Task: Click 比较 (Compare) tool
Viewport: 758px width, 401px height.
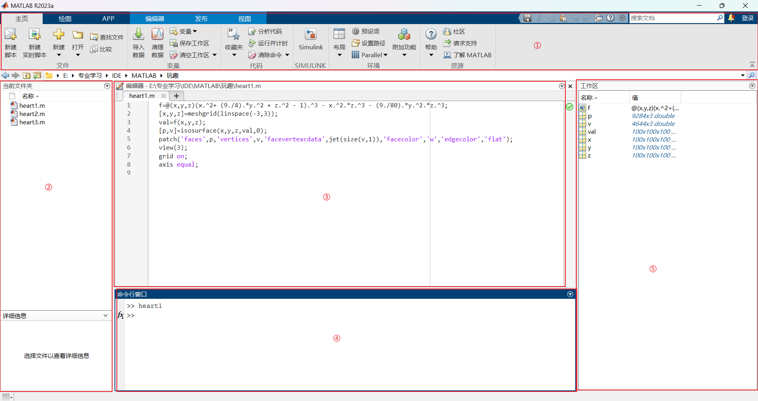Action: point(101,49)
